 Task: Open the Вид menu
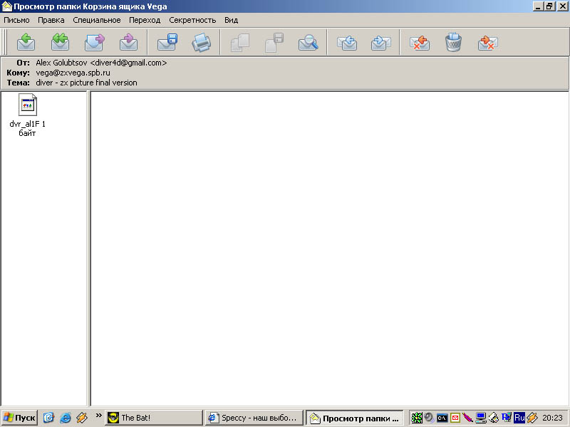pyautogui.click(x=231, y=20)
